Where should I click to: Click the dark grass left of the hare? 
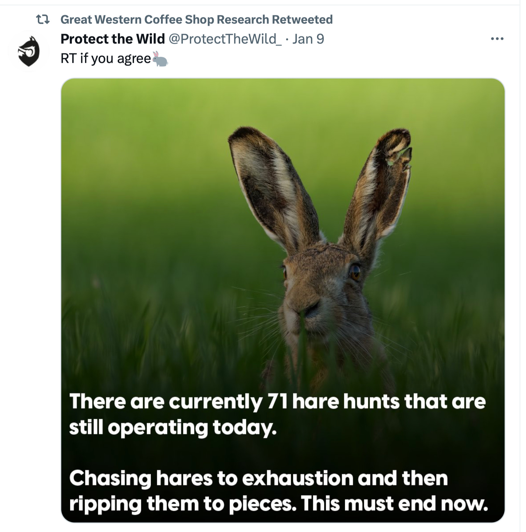[147, 323]
